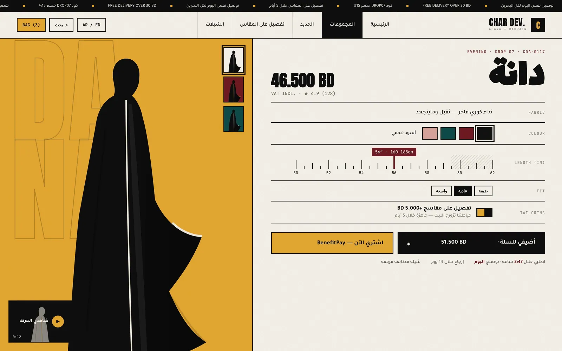562x351 pixels.
Task: Select the abaya thumbnail with maroon background
Action: (x=234, y=90)
